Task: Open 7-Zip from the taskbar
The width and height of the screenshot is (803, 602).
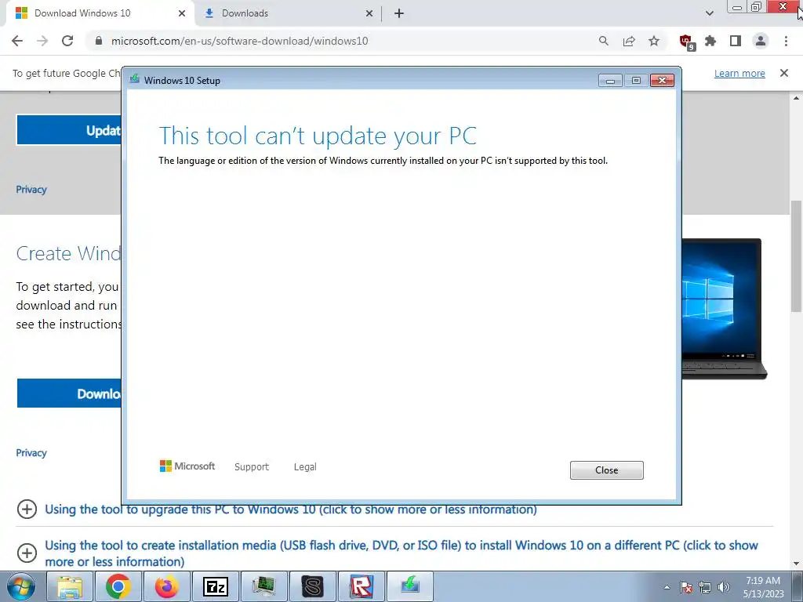Action: pos(215,586)
